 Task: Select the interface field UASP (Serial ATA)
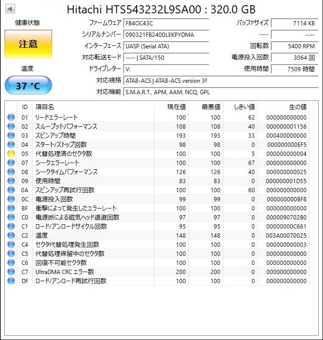[x=166, y=46]
